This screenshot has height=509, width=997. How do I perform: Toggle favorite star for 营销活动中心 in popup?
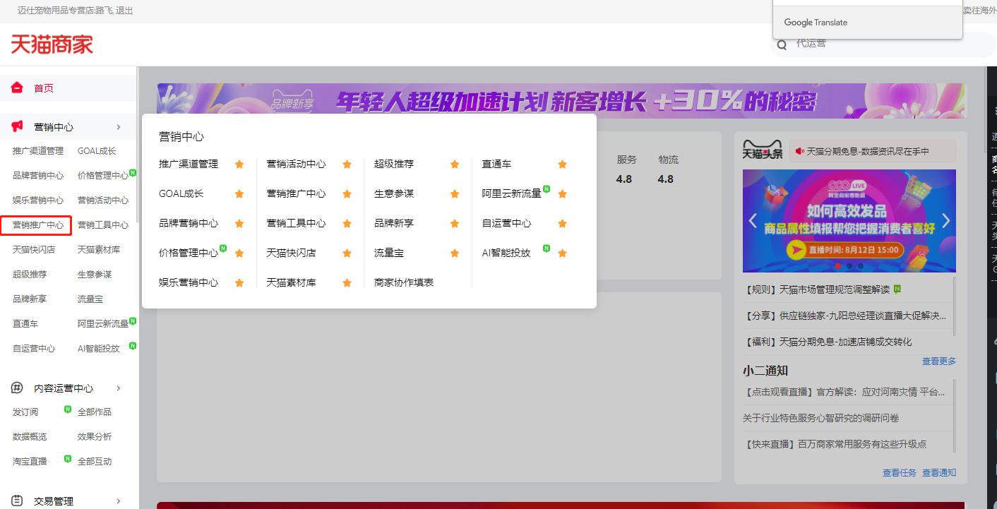click(x=347, y=164)
